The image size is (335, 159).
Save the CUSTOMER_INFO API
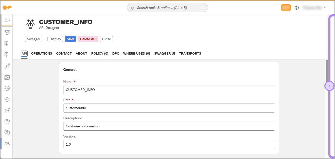click(x=70, y=39)
